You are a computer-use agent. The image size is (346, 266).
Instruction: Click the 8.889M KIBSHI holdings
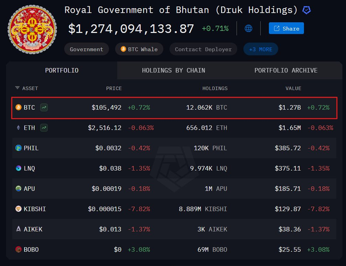(x=203, y=209)
